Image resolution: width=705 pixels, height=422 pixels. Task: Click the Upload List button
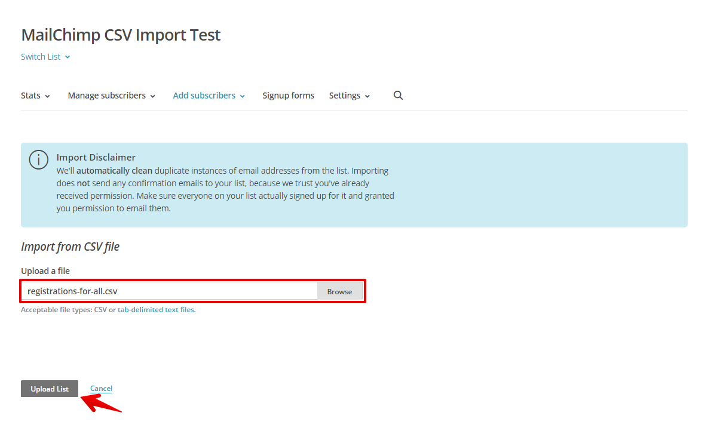(50, 389)
